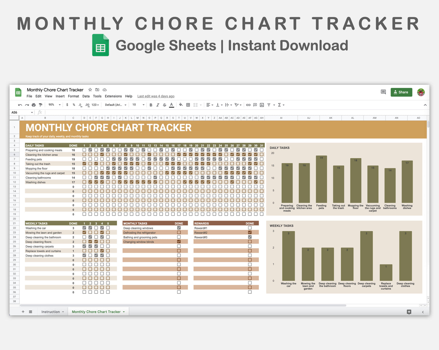
Task: Click the insert link icon
Action: tap(248, 105)
